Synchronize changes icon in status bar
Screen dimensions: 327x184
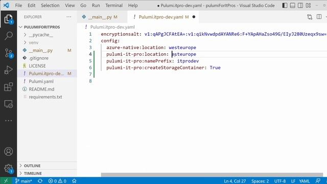[40, 181]
